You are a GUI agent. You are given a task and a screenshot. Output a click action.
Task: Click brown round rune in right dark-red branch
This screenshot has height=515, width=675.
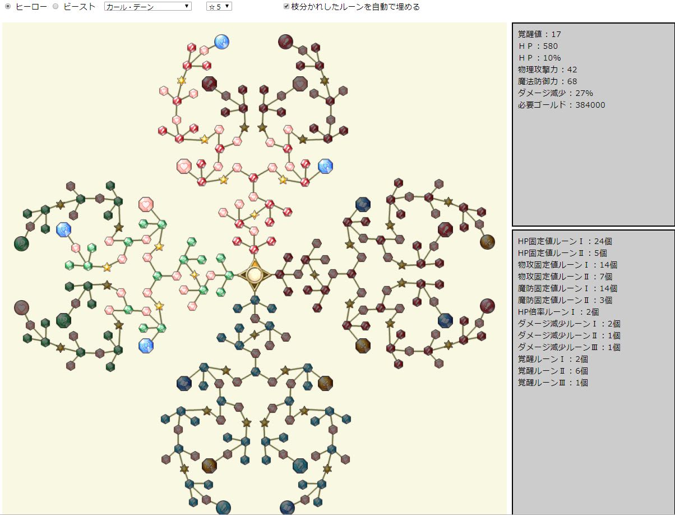pyautogui.click(x=488, y=242)
